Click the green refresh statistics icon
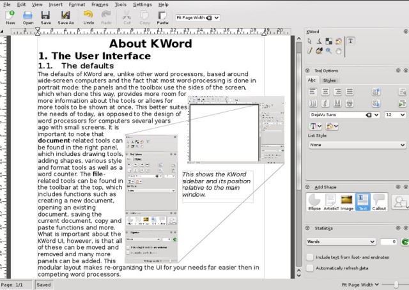 (405, 241)
